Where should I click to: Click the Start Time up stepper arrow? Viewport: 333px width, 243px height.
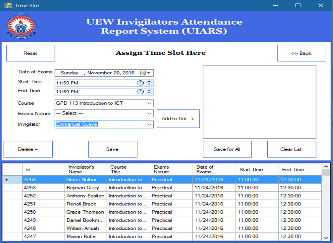(149, 81)
